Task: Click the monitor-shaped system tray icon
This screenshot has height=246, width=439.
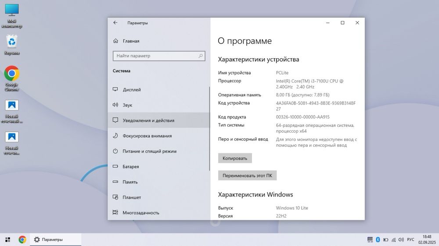Action: 370,239
